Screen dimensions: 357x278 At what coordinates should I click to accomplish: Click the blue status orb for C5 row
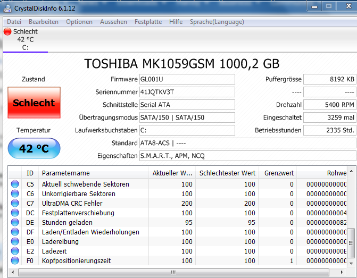[15, 184]
